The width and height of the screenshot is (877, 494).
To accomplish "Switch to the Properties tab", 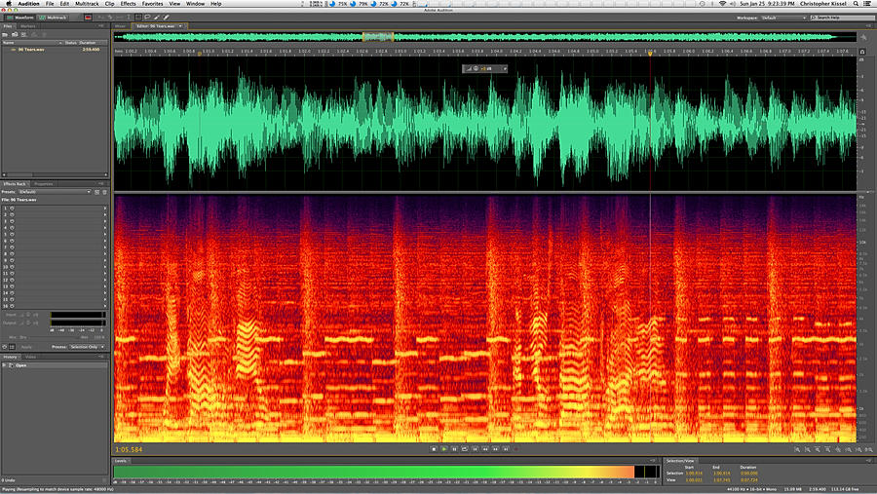I will (43, 184).
